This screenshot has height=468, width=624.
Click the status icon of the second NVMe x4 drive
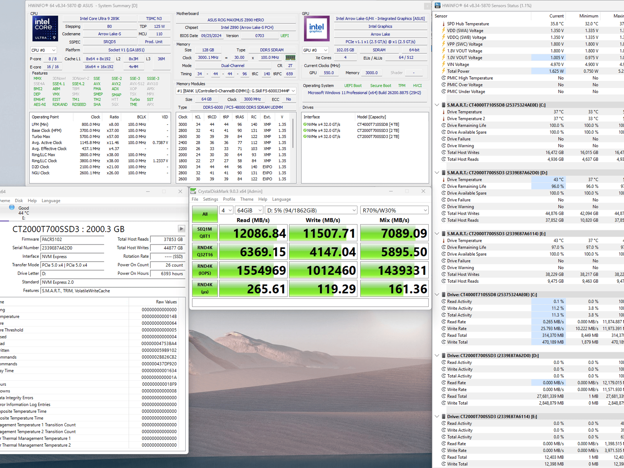point(305,130)
